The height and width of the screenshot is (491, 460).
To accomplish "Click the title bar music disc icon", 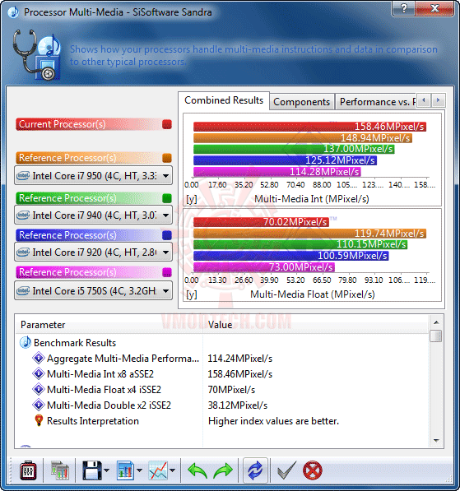I will [13, 12].
